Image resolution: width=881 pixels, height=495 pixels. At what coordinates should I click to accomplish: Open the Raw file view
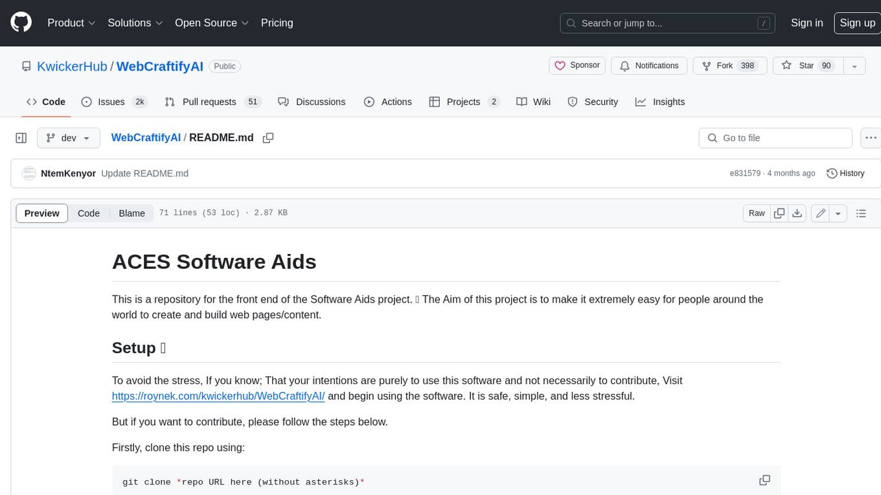point(757,213)
